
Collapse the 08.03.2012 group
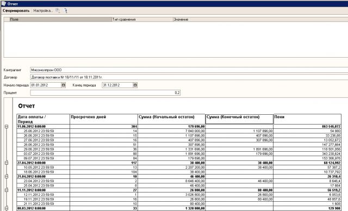(7, 208)
